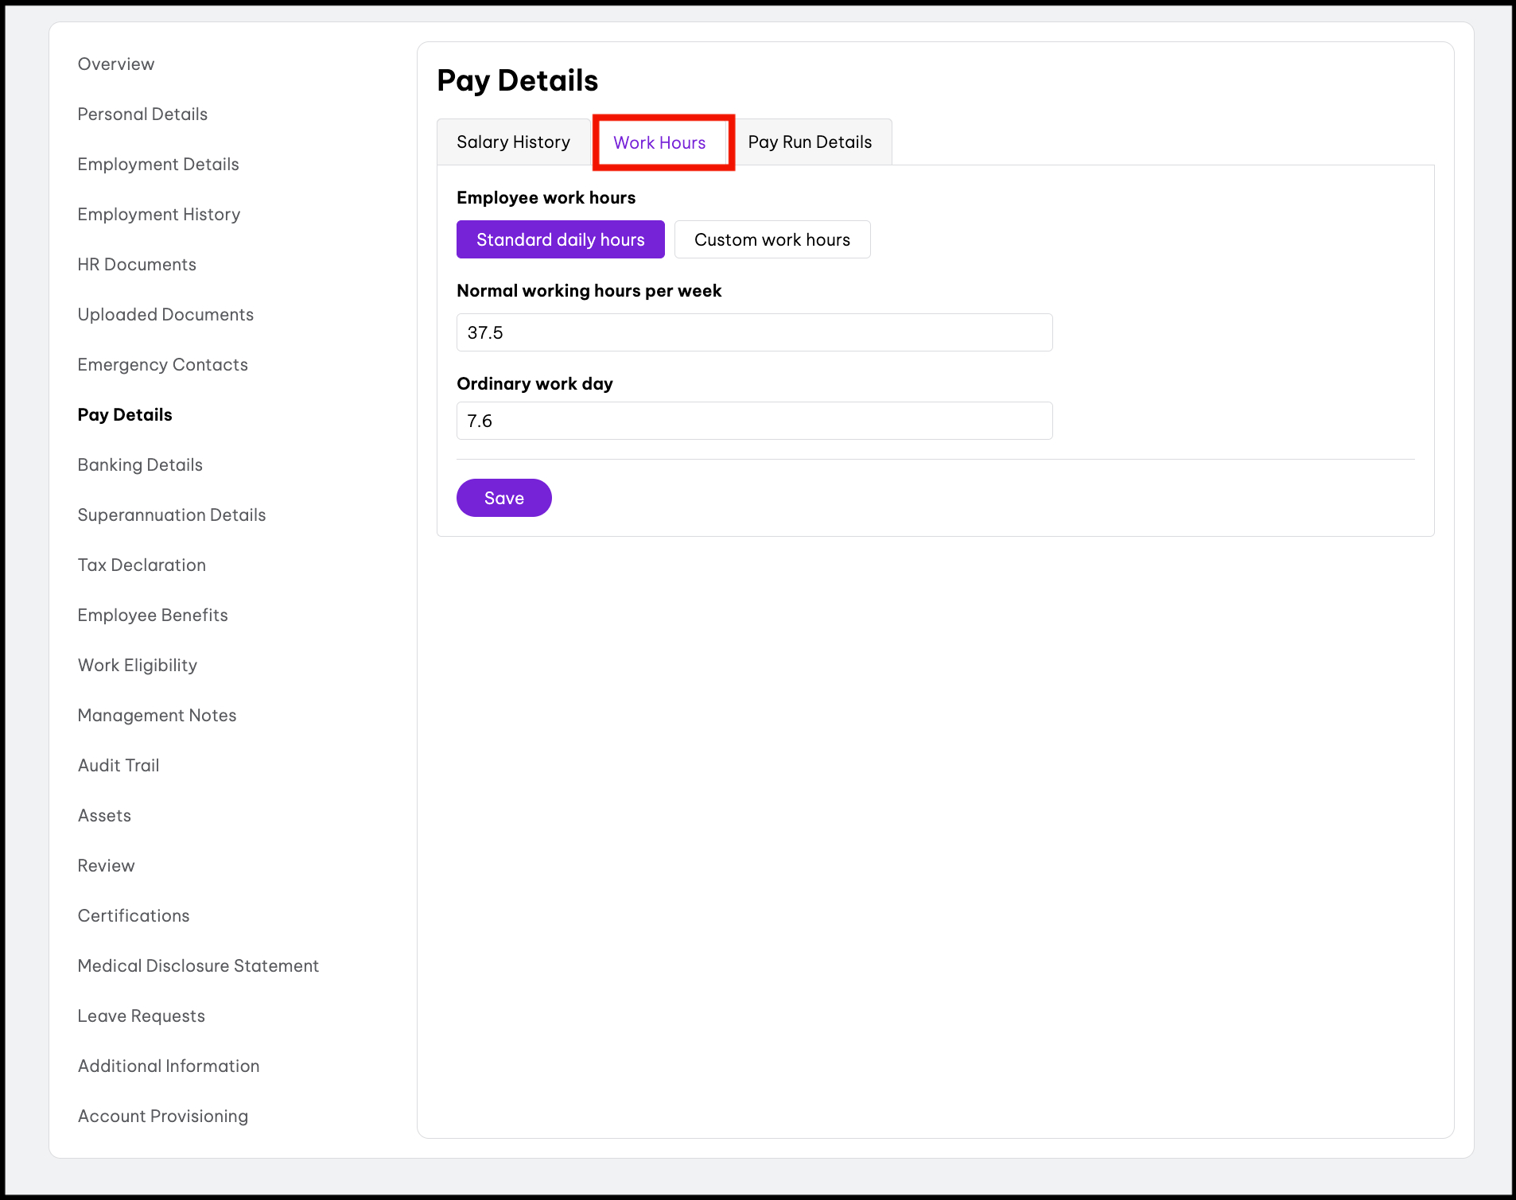The image size is (1516, 1200).
Task: View Employment History
Action: (x=159, y=215)
